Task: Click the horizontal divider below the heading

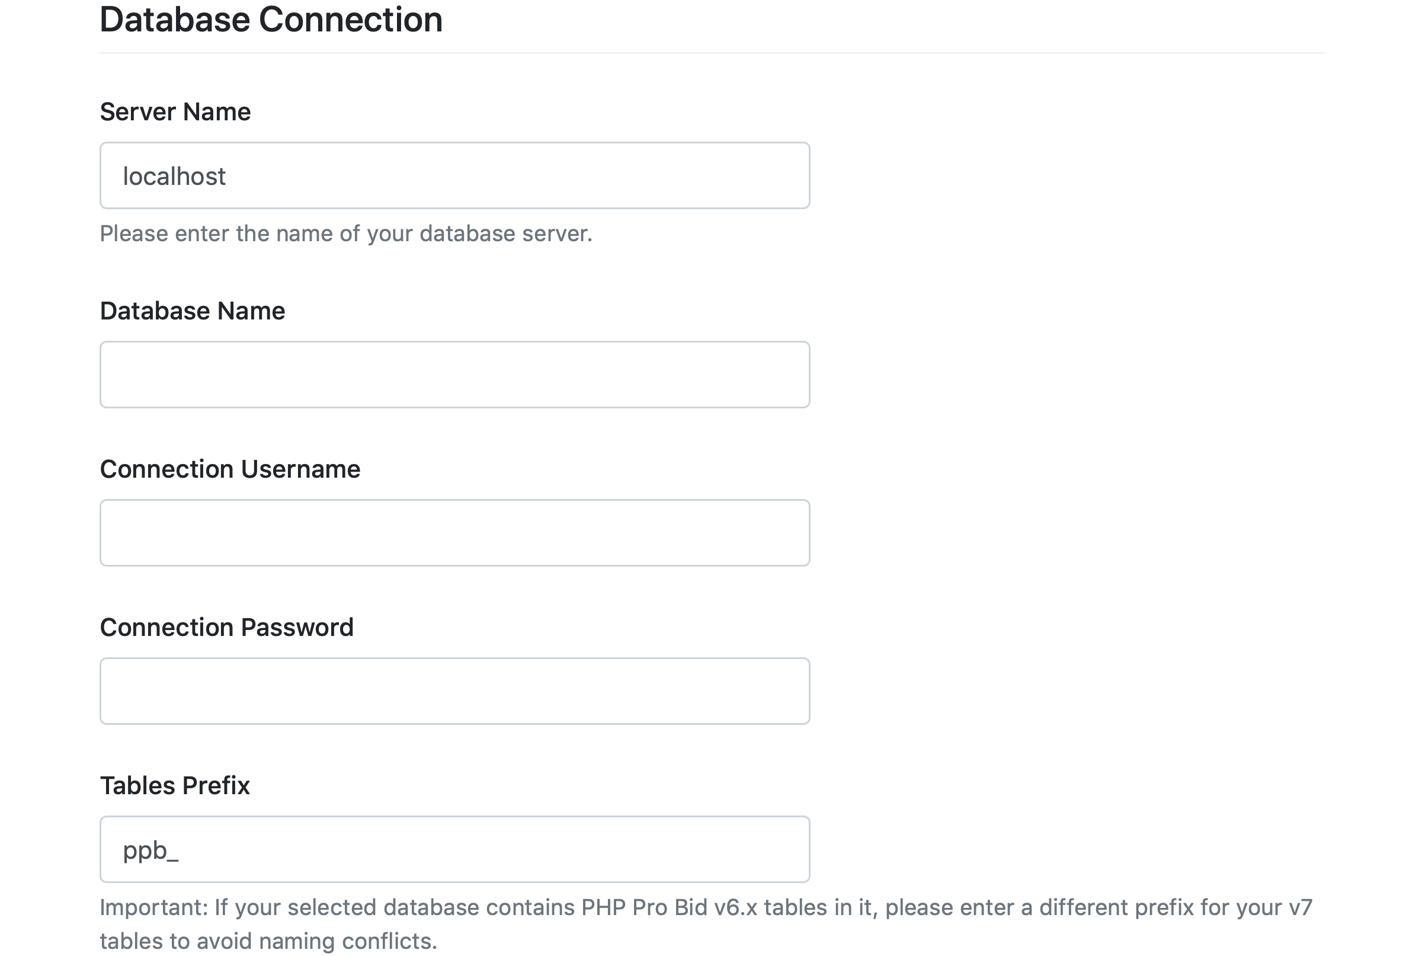Action: point(710,53)
